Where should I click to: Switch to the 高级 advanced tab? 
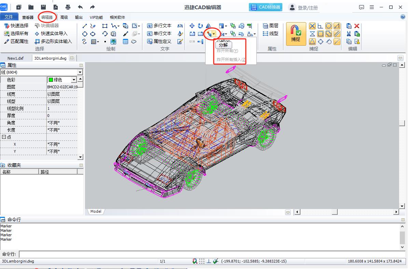(64, 17)
